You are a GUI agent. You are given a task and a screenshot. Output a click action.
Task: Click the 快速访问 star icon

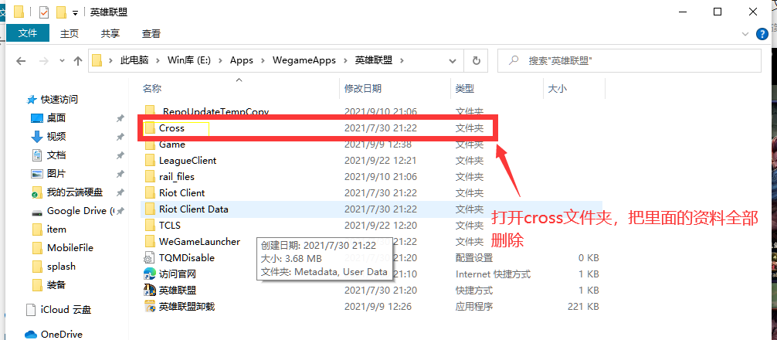click(32, 100)
